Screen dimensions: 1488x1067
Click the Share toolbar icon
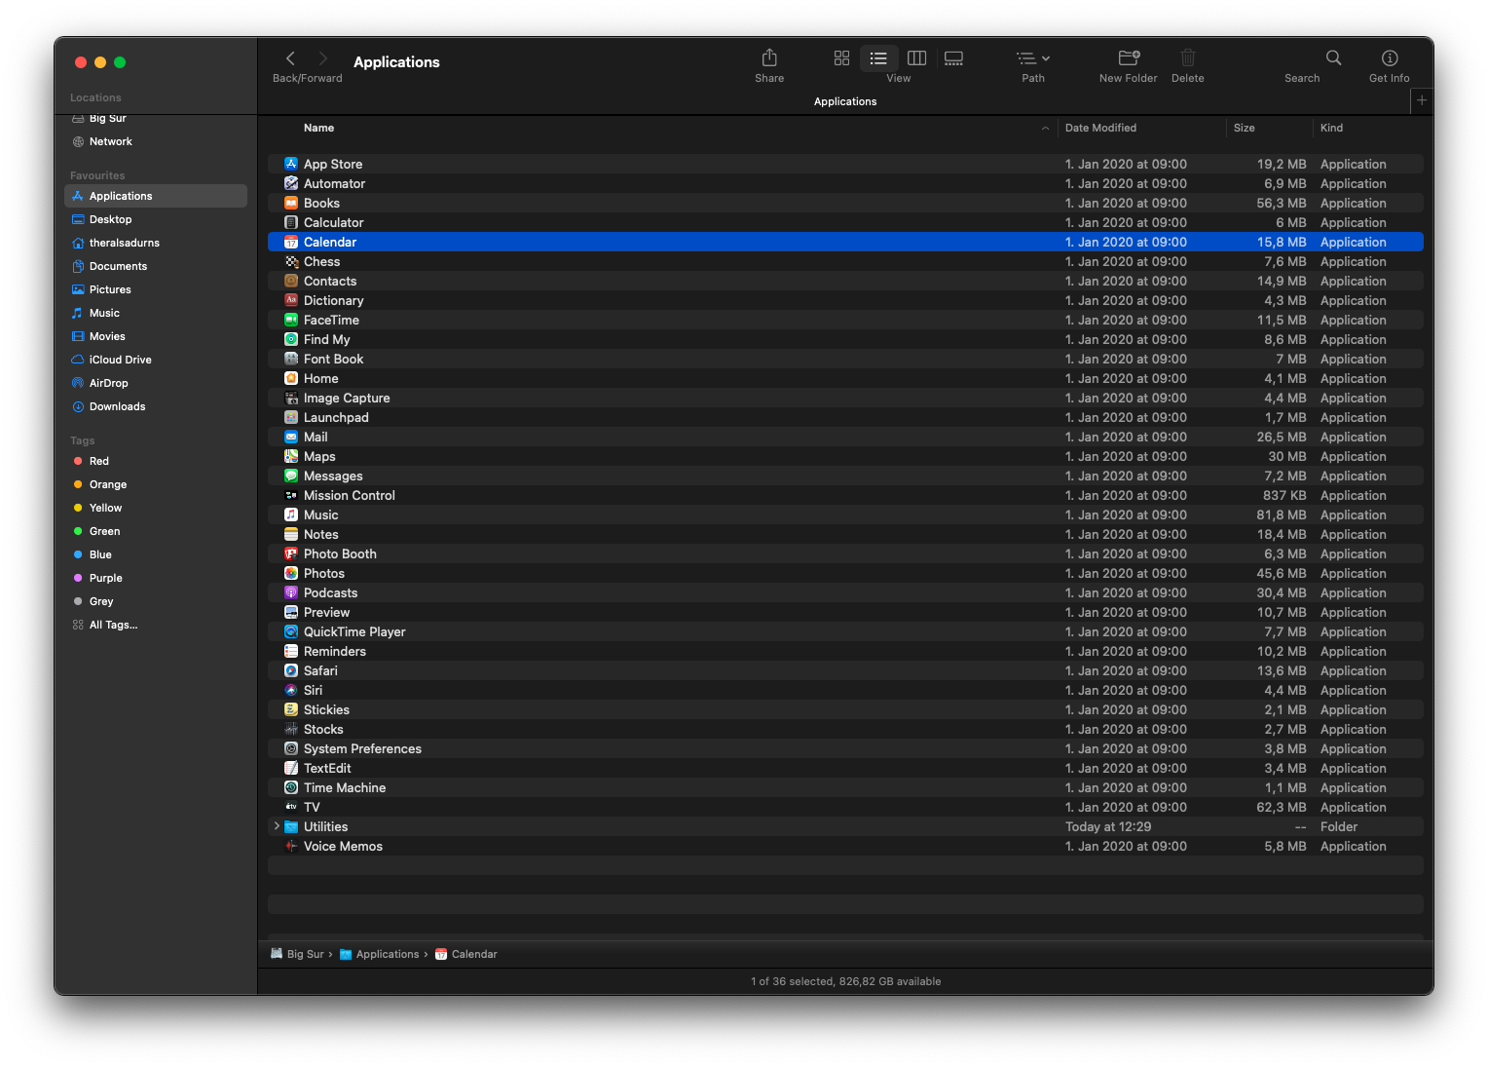pos(769,58)
